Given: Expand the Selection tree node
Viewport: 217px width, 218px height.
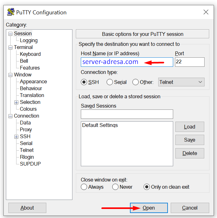Looking at the screenshot, I should [x=16, y=103].
